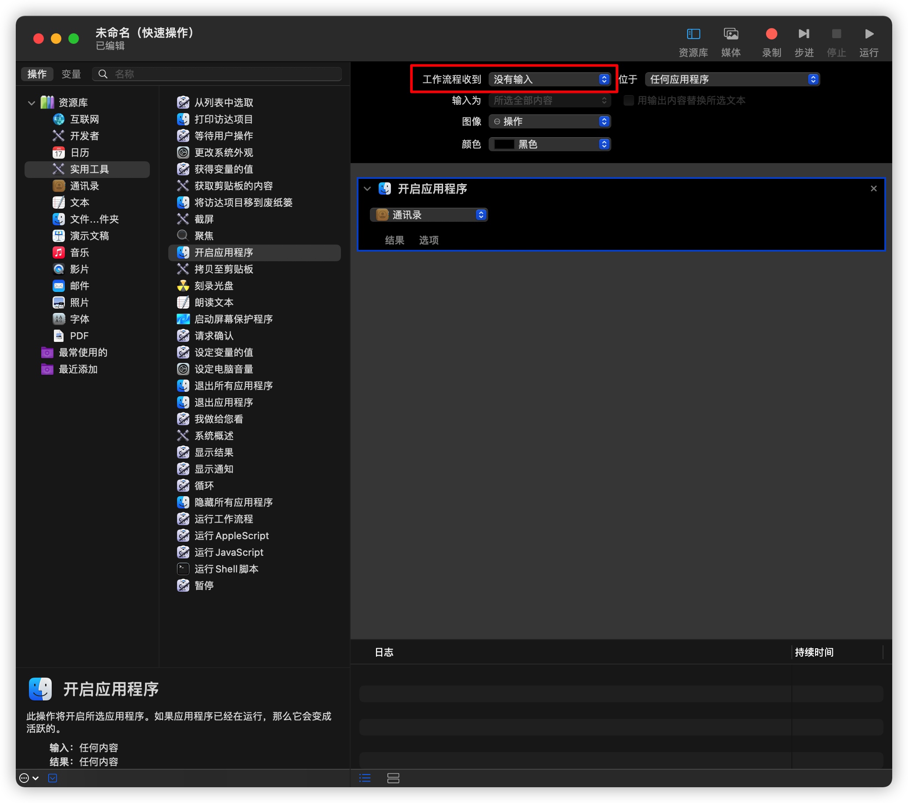Remove the Launch Application action with X
Screen dimensions: 908x803
873,189
